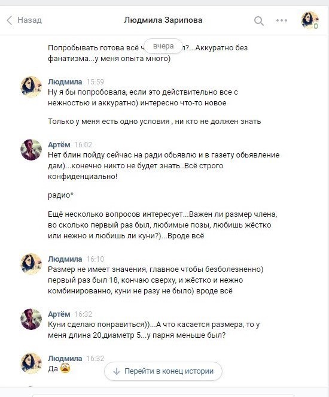Viewport: 329px width, 397px height.
Task: Click the 16:02 message timestamp
Action: coord(83,145)
